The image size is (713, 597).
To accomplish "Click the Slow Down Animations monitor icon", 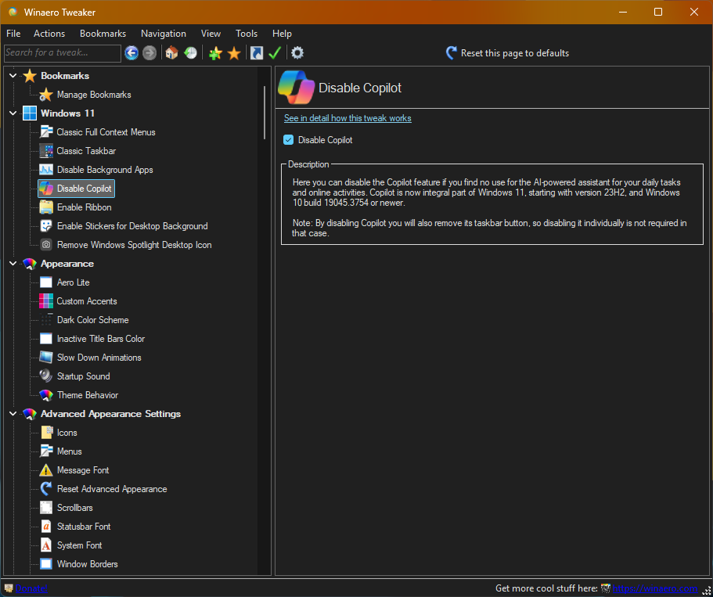I will (46, 358).
